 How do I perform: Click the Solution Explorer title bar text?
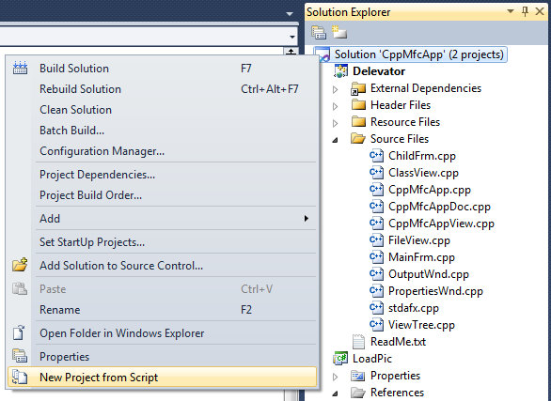tap(348, 12)
